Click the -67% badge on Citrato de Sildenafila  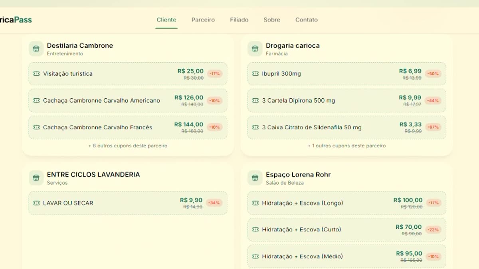coord(433,127)
